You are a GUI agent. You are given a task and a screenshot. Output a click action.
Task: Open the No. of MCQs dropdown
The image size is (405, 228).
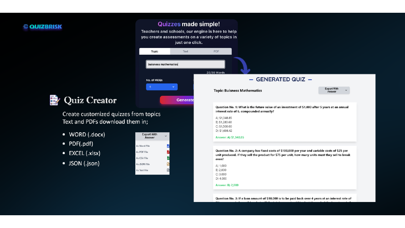pyautogui.click(x=162, y=87)
